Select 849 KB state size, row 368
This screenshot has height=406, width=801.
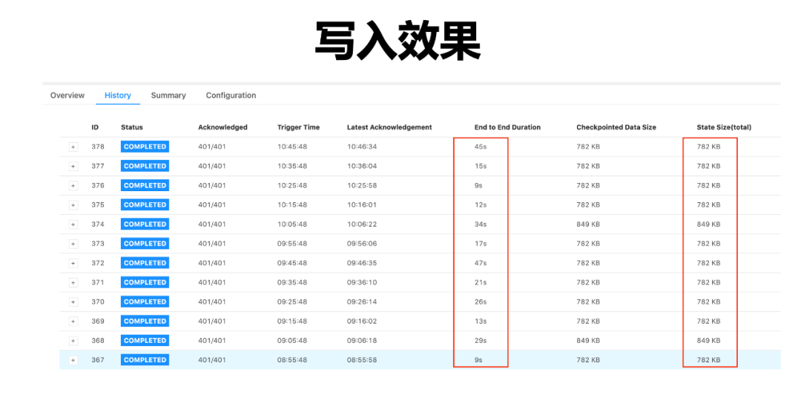708,341
